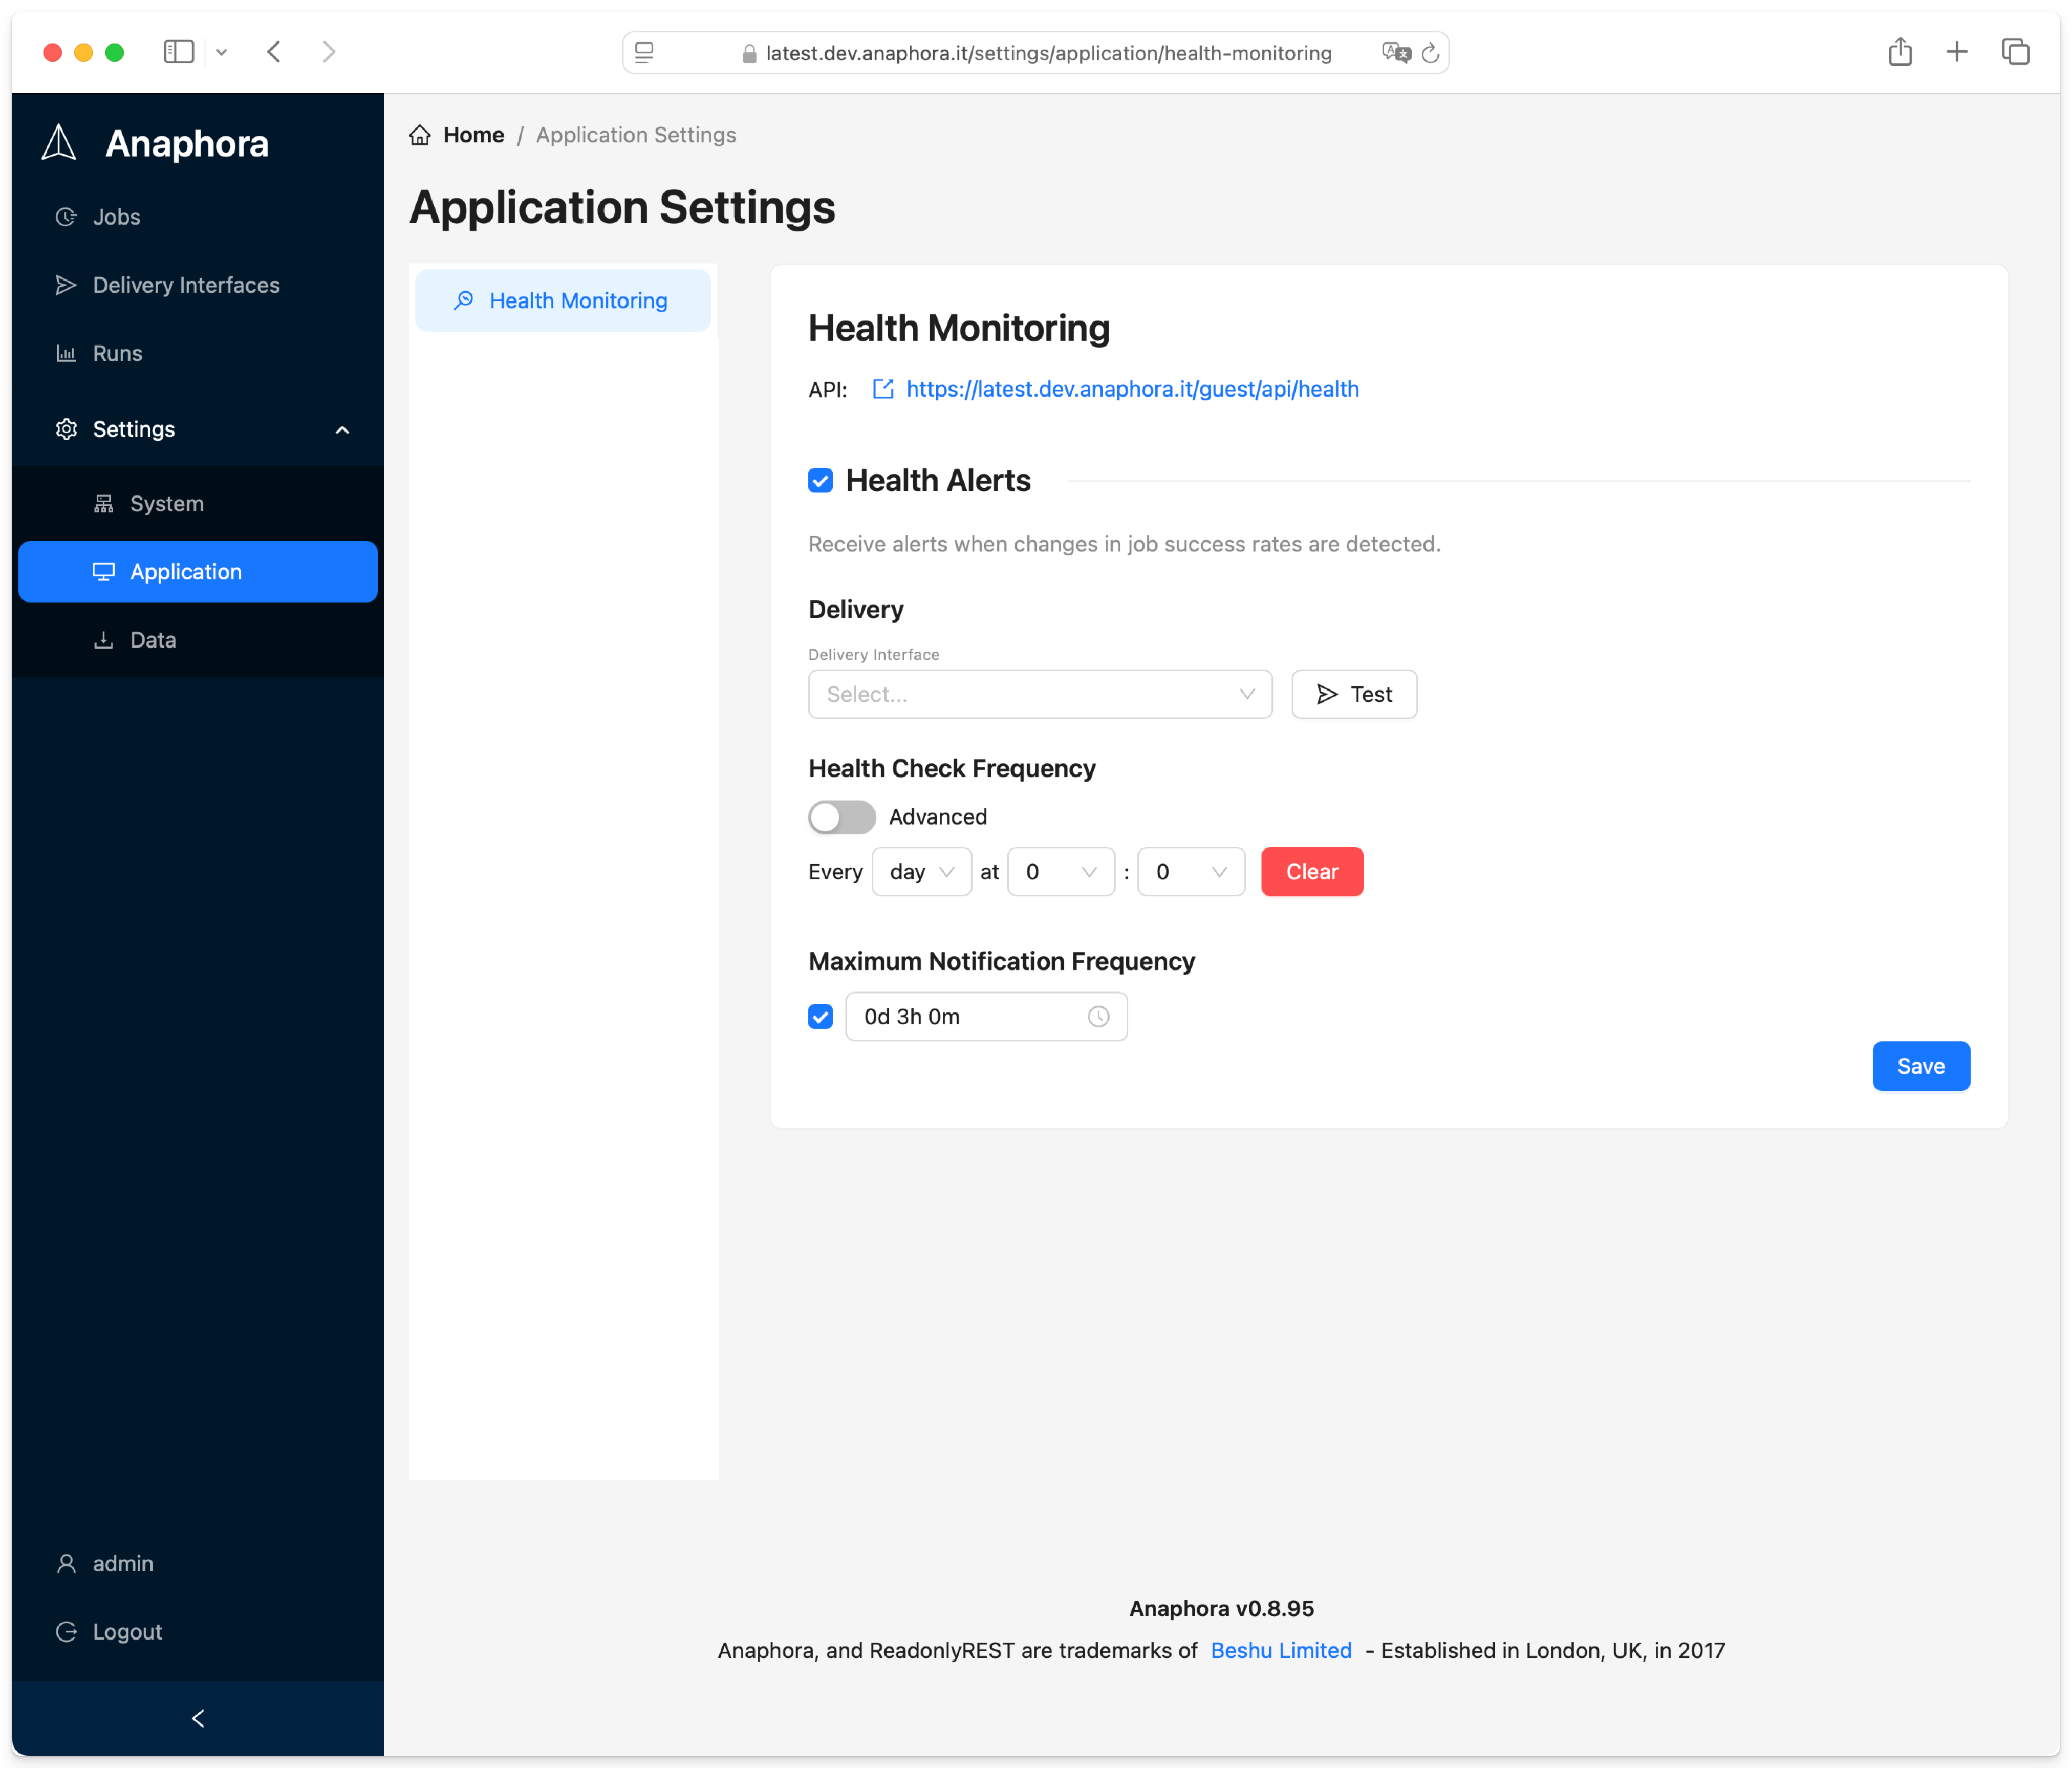
Task: Switch to the Health Monitoring tab
Action: click(x=563, y=300)
